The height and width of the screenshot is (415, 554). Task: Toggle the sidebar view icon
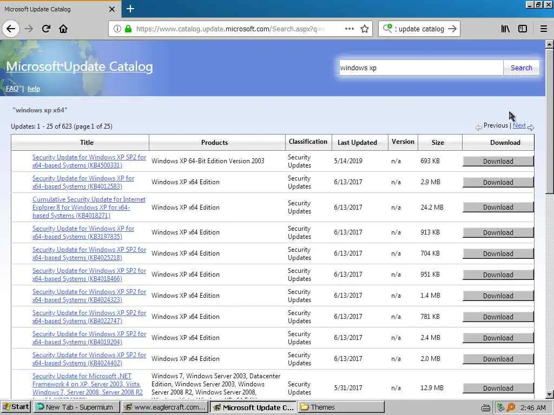[523, 29]
